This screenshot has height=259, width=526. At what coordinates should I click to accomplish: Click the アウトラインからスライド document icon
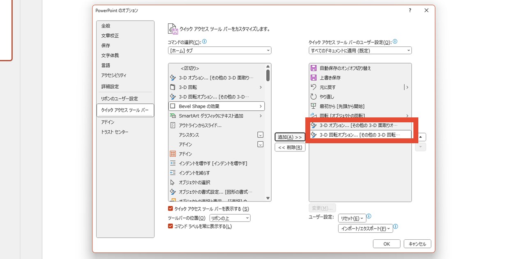pos(173,125)
